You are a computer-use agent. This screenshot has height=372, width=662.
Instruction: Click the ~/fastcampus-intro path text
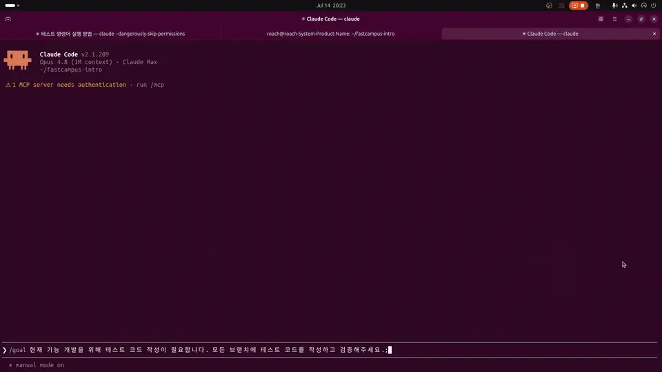[71, 70]
